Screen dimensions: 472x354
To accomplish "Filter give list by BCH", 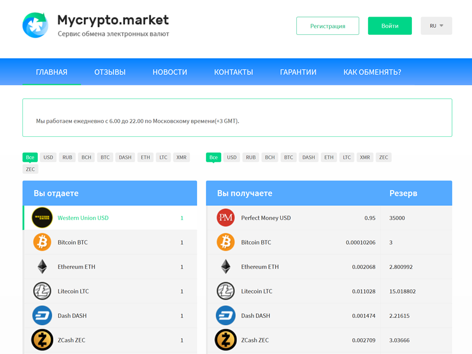I will pyautogui.click(x=86, y=157).
